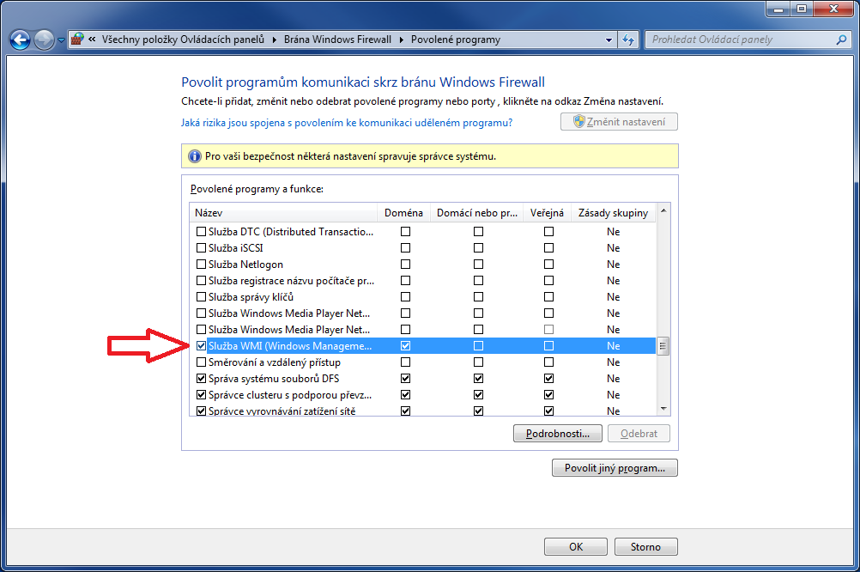Open the address bar history dropdown
The image size is (860, 572).
(609, 40)
